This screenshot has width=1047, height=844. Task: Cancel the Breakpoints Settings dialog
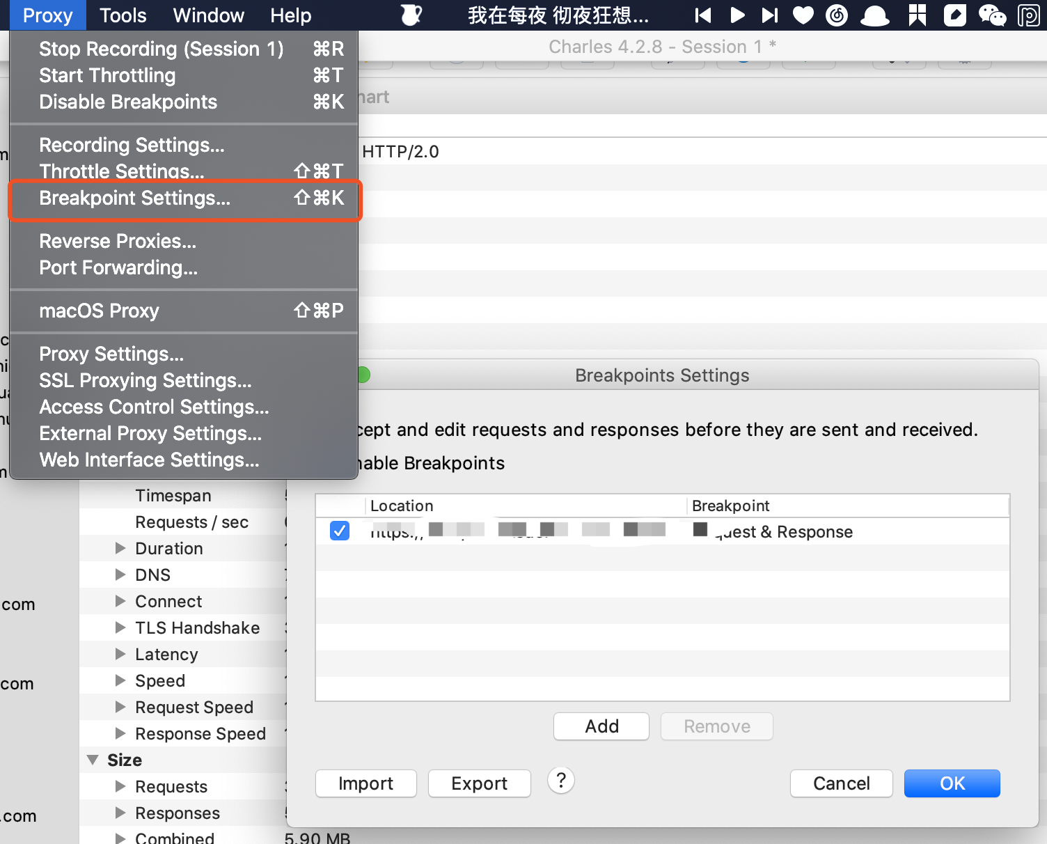click(x=842, y=783)
